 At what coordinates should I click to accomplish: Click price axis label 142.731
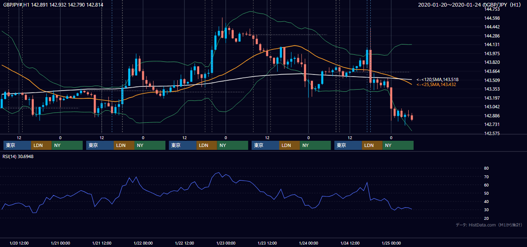[x=492, y=125]
